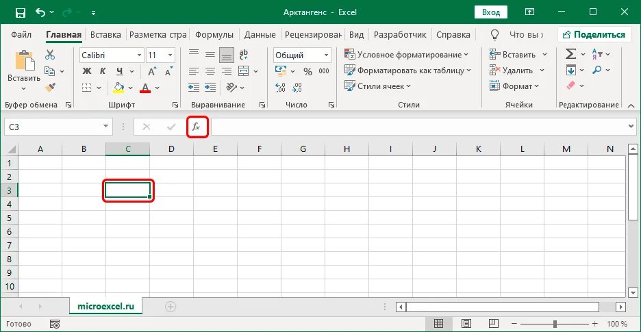
Task: Cut selection with the scissors icon
Action: [x=50, y=54]
